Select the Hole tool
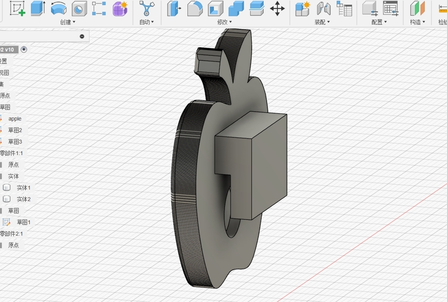Image resolution: width=447 pixels, height=302 pixels. pyautogui.click(x=79, y=8)
